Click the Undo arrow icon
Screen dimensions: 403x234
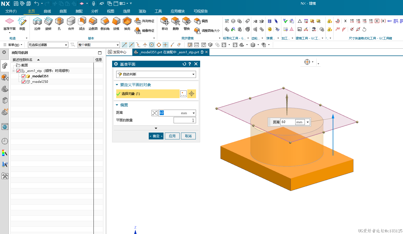[37, 4]
